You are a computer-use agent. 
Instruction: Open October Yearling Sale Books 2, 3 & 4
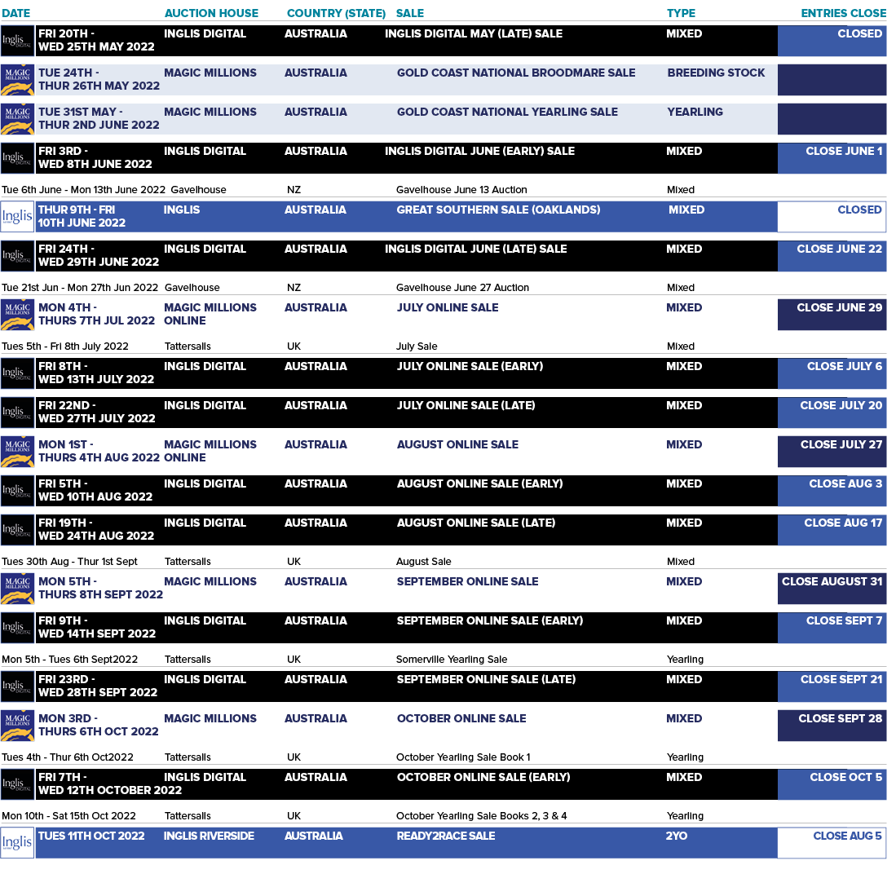pyautogui.click(x=481, y=815)
